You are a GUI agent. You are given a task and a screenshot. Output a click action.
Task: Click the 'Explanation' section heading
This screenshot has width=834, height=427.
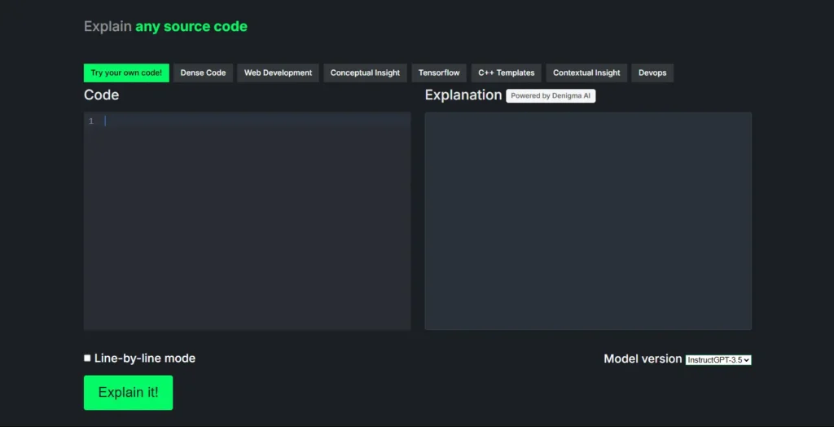coord(463,95)
